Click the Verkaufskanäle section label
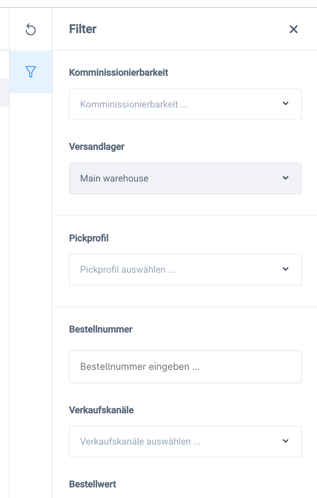317x498 pixels. 101,410
